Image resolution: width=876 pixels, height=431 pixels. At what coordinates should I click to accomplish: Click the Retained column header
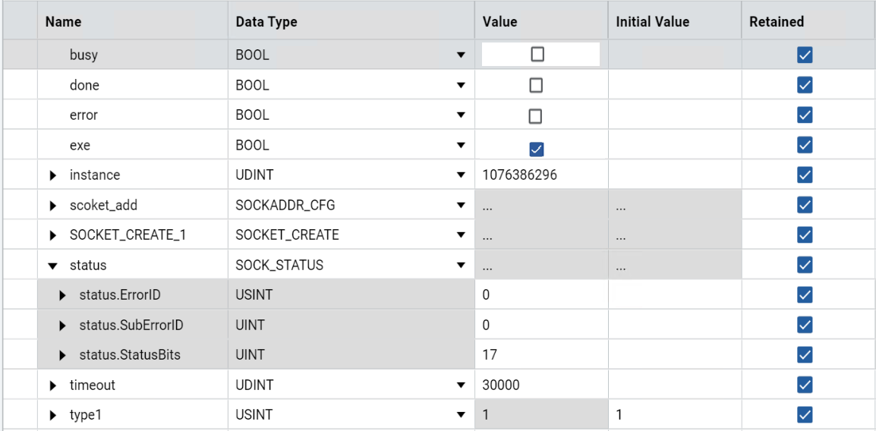point(776,22)
